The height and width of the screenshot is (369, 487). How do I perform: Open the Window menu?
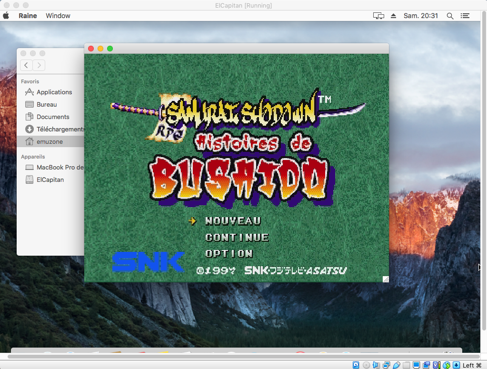[x=58, y=16]
